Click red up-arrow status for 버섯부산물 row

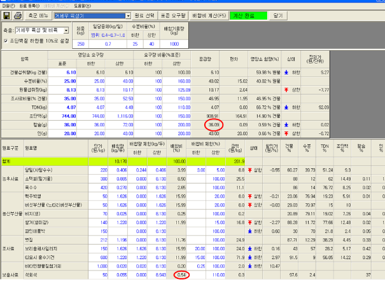pos(250,205)
